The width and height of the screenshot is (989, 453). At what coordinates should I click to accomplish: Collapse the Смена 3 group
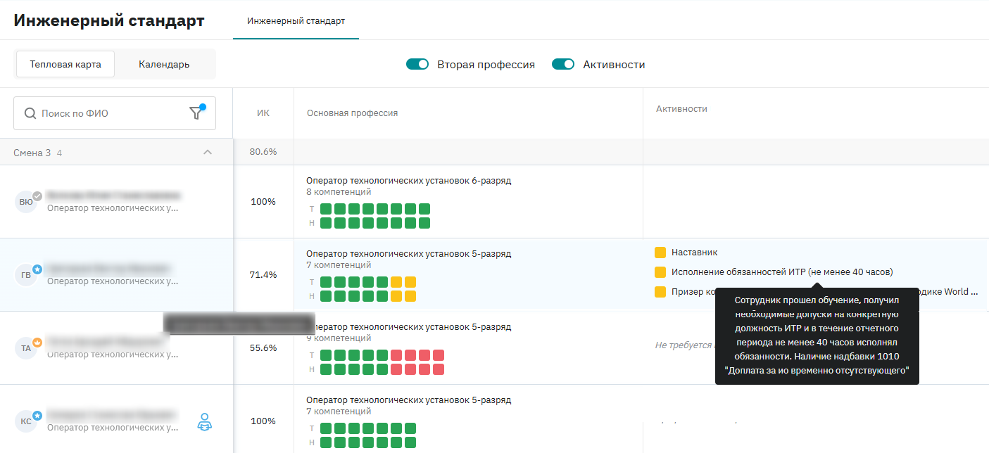tap(207, 153)
